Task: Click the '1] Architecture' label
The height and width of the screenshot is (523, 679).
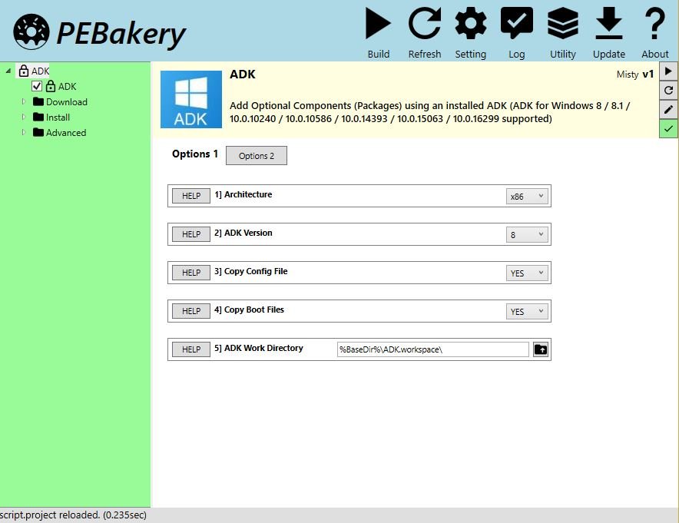Action: [243, 194]
